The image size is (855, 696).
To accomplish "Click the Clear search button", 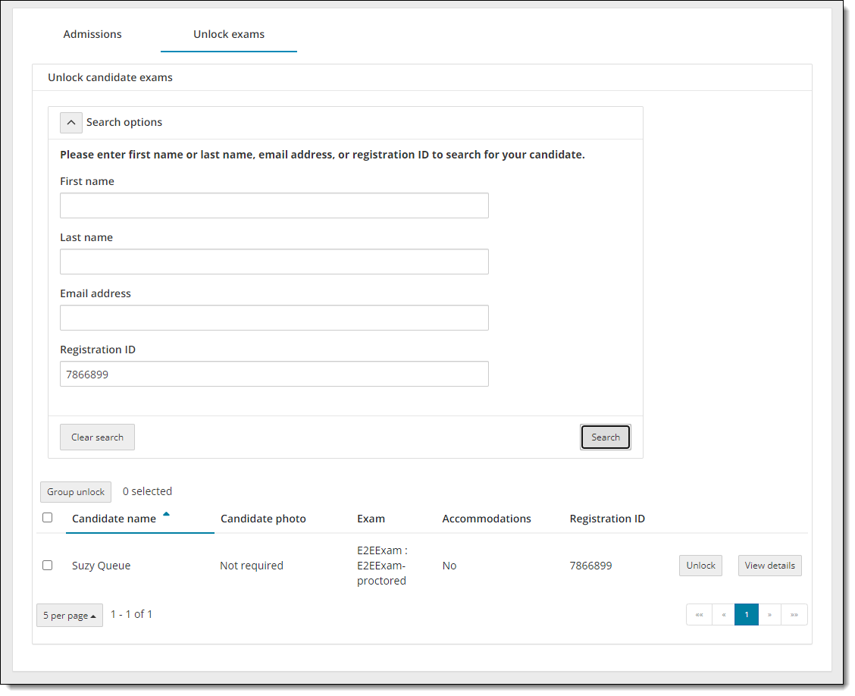I will 97,437.
